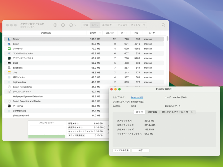The width and height of the screenshot is (223, 167).
Task: Switch to the メモリ toolbar tab
Action: pyautogui.click(x=95, y=25)
